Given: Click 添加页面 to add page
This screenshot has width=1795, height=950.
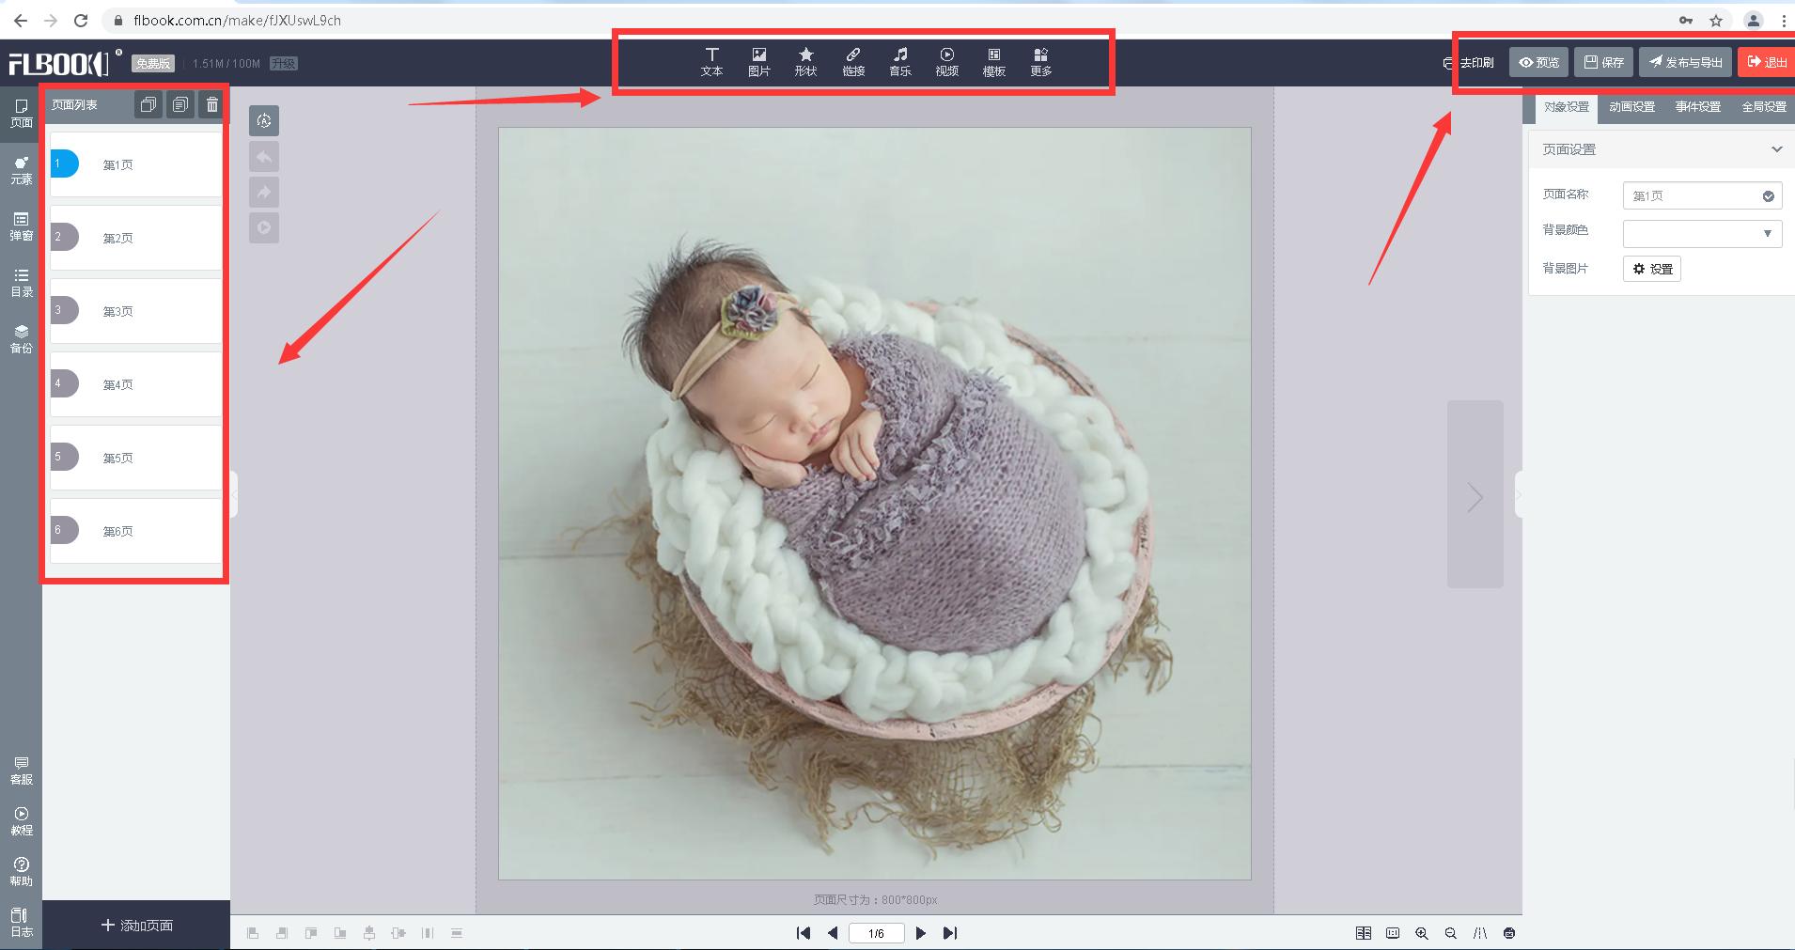Looking at the screenshot, I should click(137, 926).
